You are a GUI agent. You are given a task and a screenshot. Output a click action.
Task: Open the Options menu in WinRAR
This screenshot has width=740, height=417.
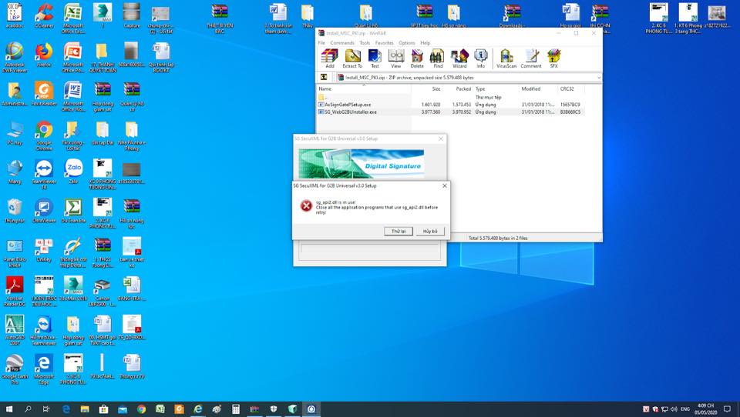tap(407, 43)
